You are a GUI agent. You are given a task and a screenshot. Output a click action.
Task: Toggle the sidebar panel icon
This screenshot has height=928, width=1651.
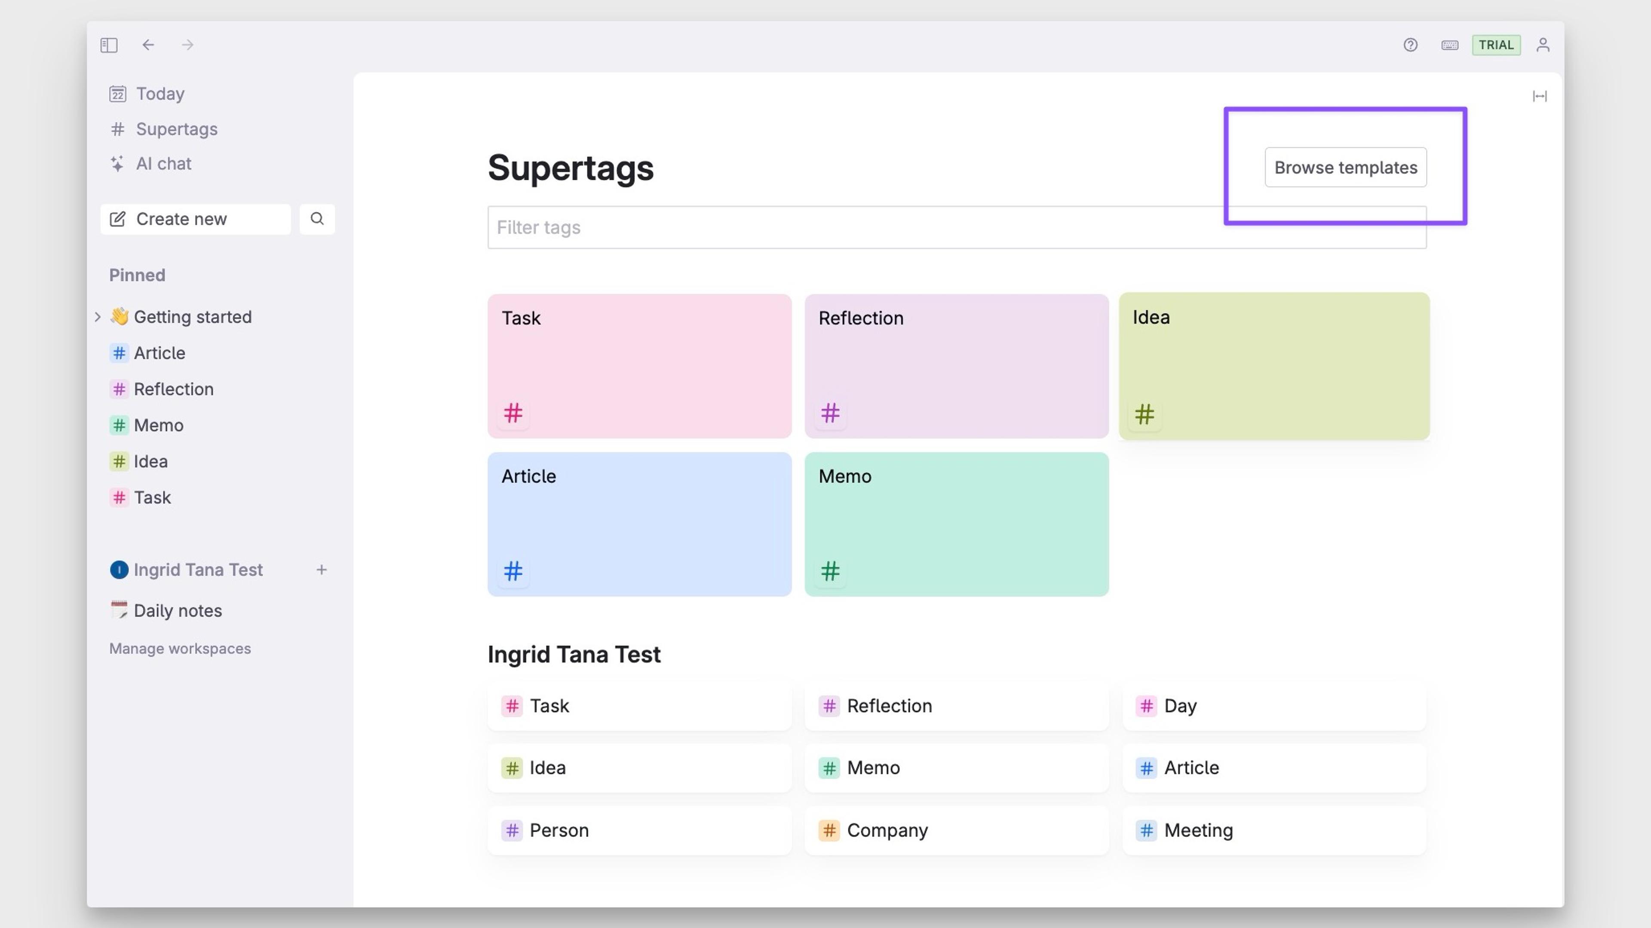[109, 45]
